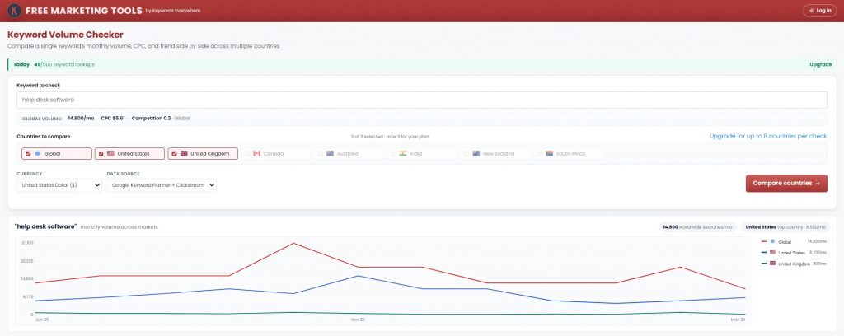Click the Canada flag icon
The height and width of the screenshot is (336, 844).
click(257, 154)
